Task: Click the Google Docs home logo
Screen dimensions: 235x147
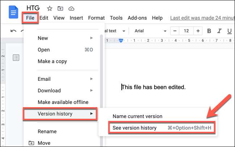Action: click(x=13, y=13)
